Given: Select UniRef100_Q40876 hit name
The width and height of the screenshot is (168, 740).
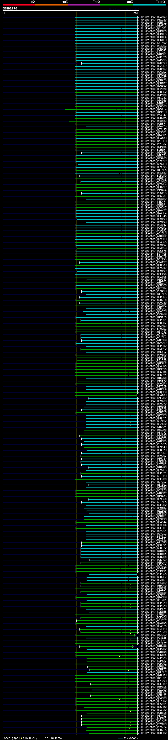Looking at the screenshot, I should point(154,311).
